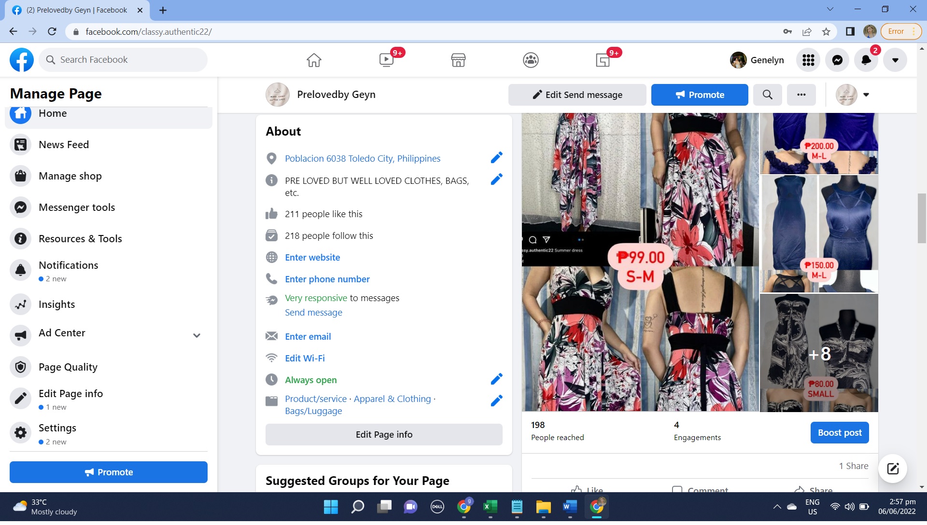The height and width of the screenshot is (525, 927).
Task: Edit the address with pencil icon
Action: (x=496, y=158)
